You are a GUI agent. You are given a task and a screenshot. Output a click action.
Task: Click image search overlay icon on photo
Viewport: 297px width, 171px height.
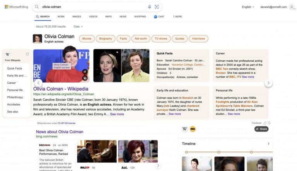[85, 78]
